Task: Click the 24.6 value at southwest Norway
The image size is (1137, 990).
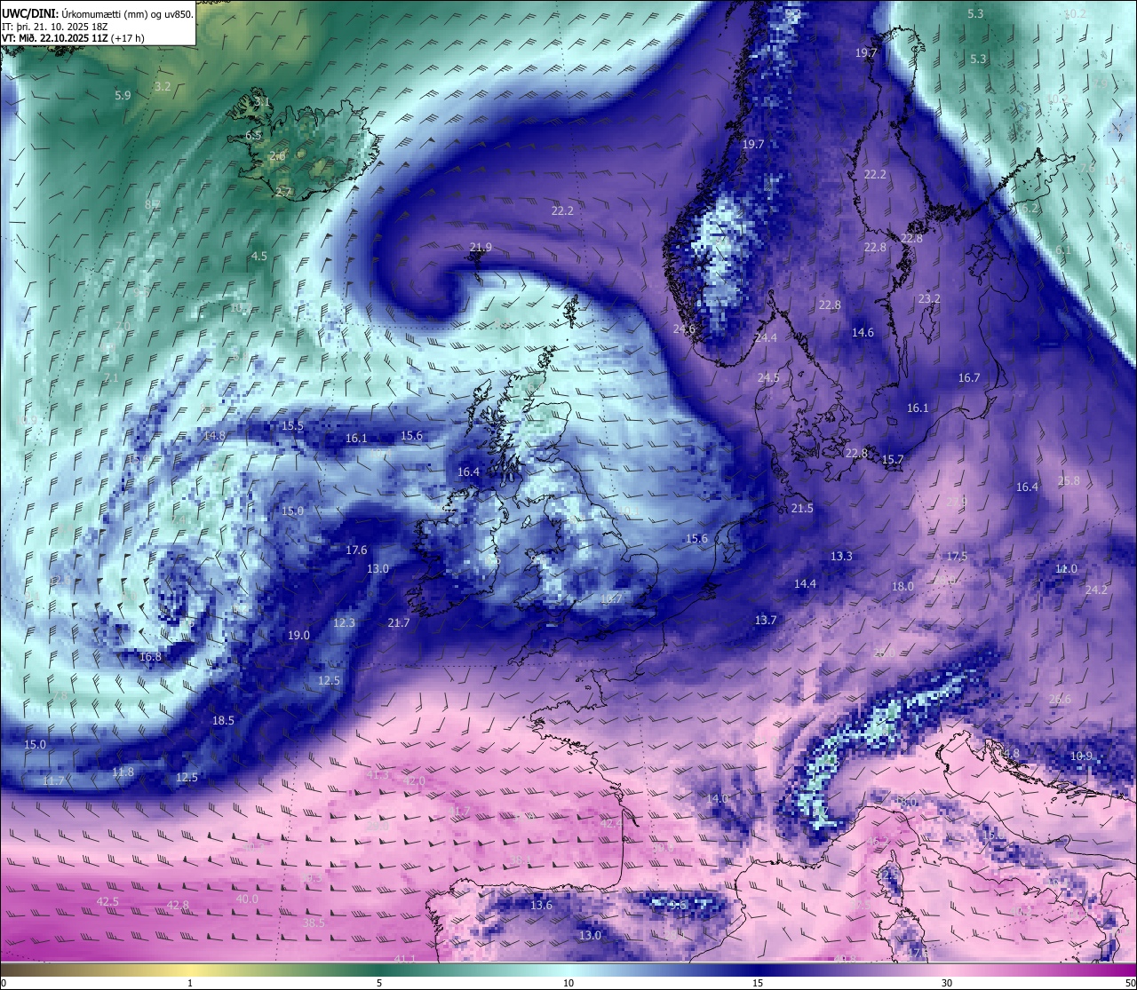Action: pyautogui.click(x=684, y=329)
